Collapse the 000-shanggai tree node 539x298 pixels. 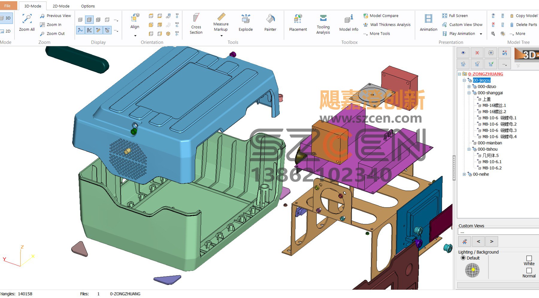tap(469, 93)
